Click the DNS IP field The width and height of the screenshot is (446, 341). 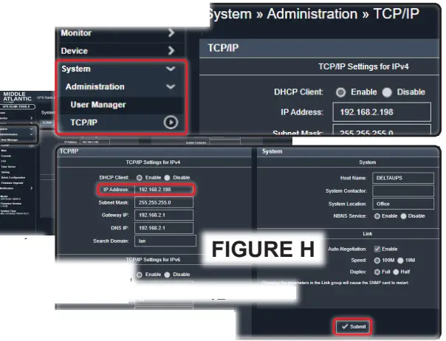(x=164, y=228)
